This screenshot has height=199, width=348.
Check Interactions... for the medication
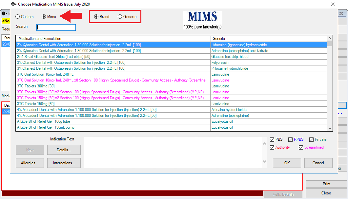click(64, 163)
